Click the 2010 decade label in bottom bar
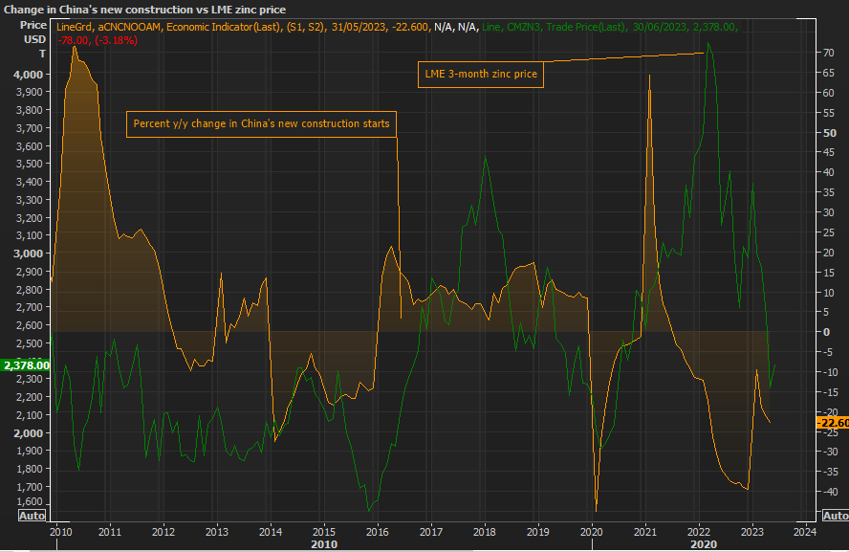Screen dimensions: 849x552 pos(324,544)
